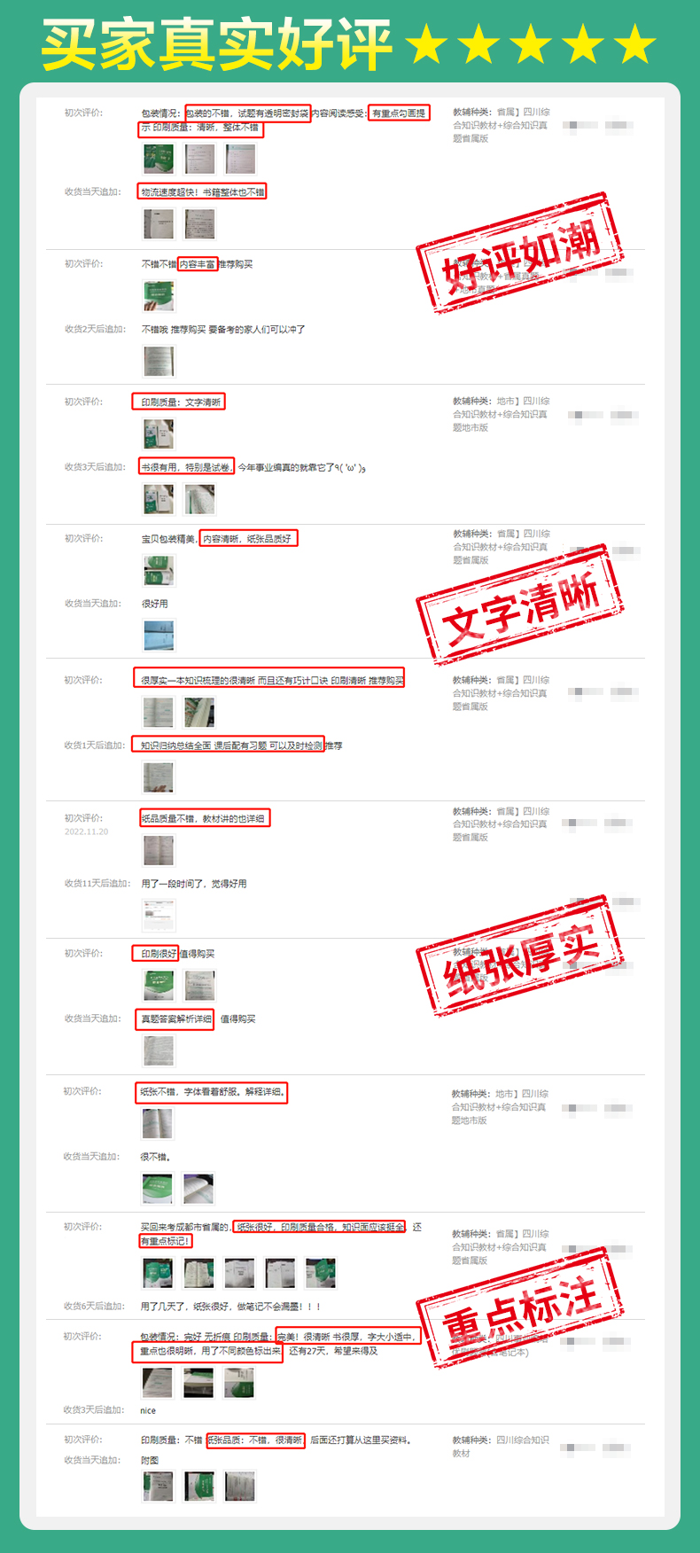Click the review date 2022.11.20

point(86,831)
